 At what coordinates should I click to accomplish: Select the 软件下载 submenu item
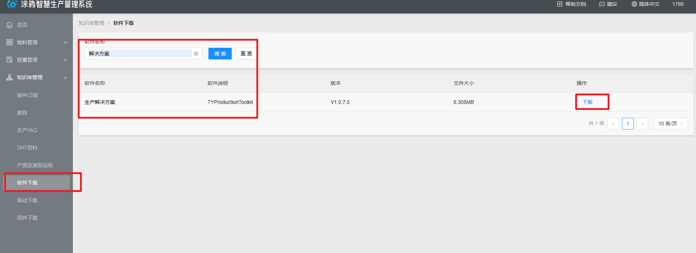point(36,183)
